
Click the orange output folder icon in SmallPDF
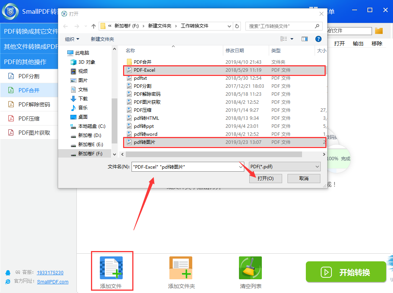click(379, 31)
